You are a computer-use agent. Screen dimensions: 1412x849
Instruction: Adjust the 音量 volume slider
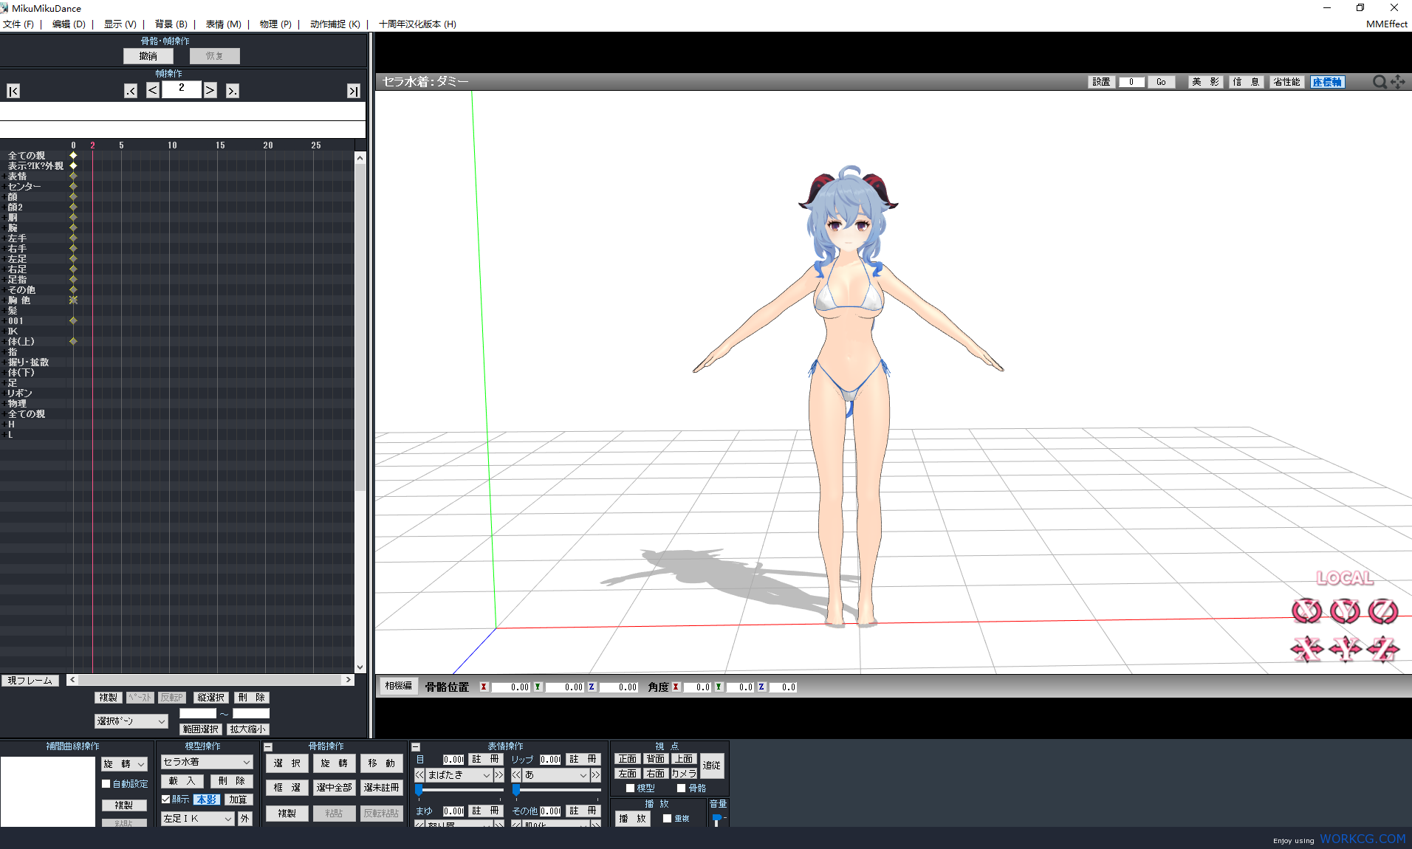717,819
